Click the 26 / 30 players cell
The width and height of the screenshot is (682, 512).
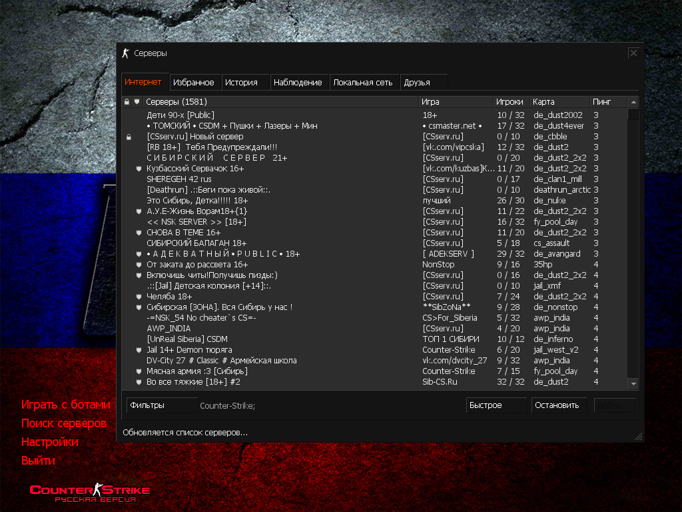511,201
